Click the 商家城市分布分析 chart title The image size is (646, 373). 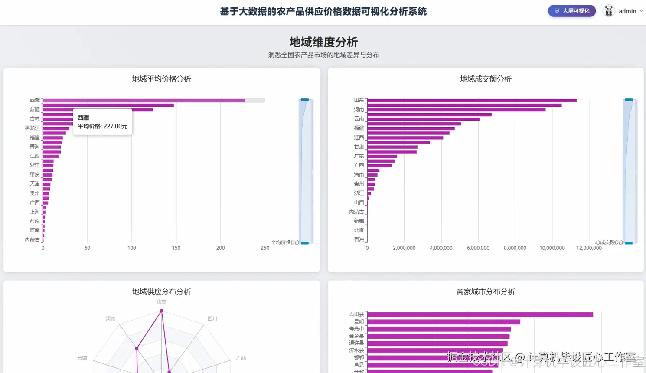pos(486,292)
